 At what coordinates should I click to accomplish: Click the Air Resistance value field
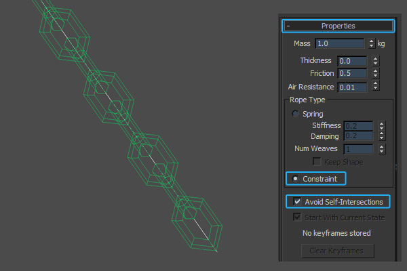(x=352, y=87)
